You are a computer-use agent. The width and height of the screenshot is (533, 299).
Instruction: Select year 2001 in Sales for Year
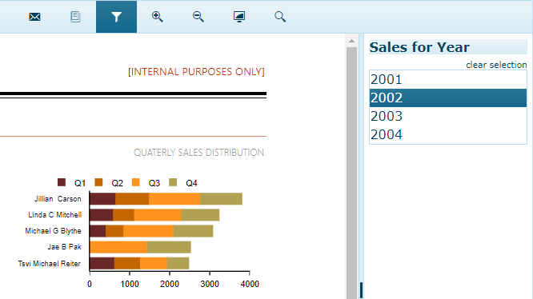[x=448, y=80]
